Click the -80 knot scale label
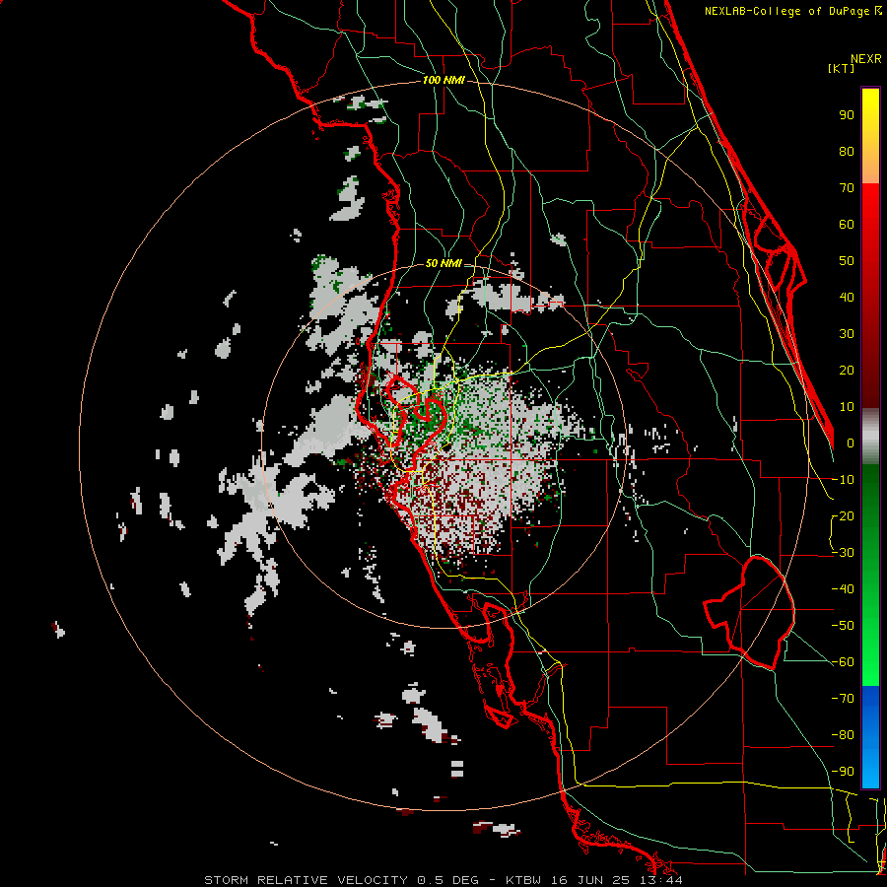 (843, 735)
